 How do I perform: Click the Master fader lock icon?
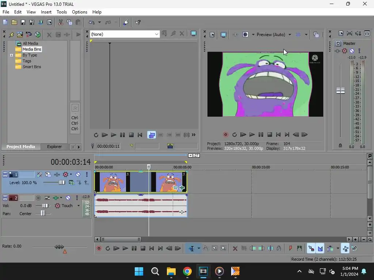[340, 145]
